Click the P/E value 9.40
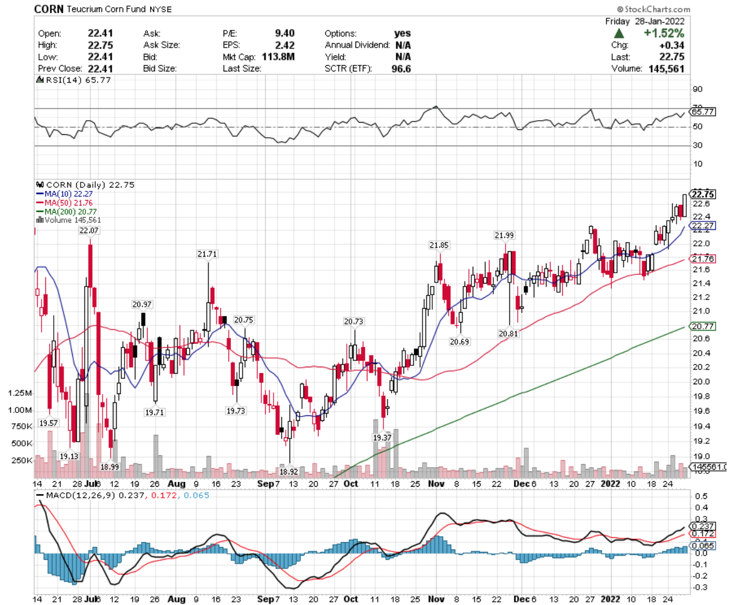Screen dimensions: 729x605 click(285, 34)
